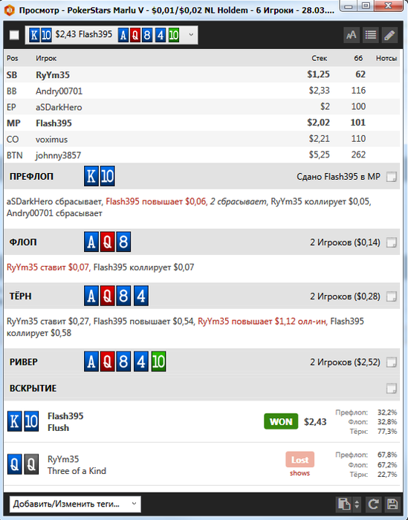Click the red shows link
The image size is (408, 520).
click(x=299, y=473)
